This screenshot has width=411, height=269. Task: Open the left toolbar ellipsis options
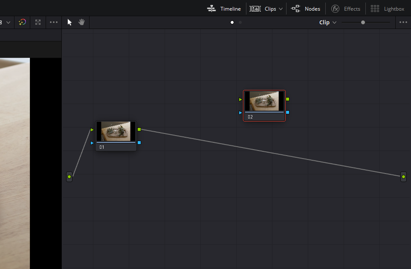point(53,22)
